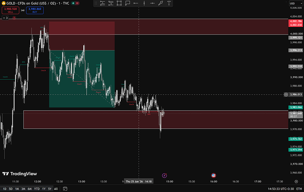The height and width of the screenshot is (192, 304).
Task: Select the 3,992.510 gray price label
Action: (x=296, y=66)
